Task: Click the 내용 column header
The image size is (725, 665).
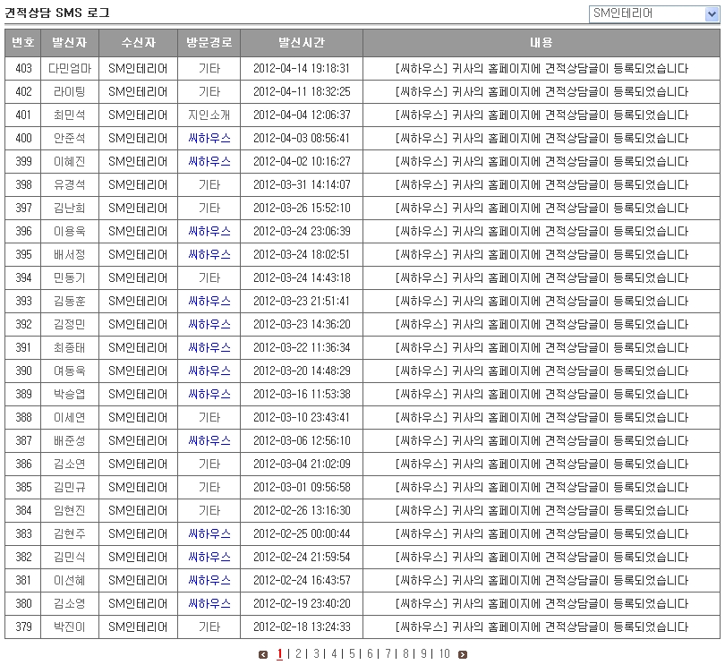Action: click(542, 43)
